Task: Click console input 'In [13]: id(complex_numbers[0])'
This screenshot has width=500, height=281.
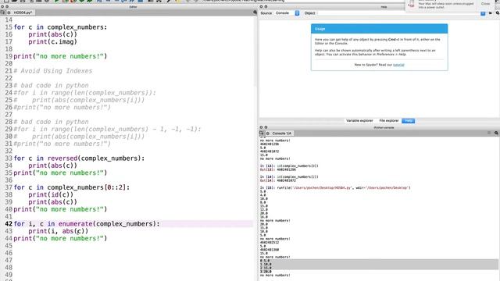Action: point(289,166)
